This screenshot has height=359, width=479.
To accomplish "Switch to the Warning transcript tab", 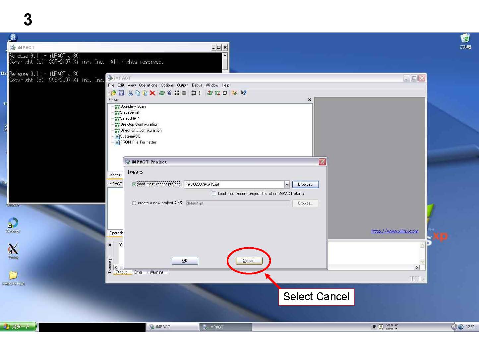I will coord(156,272).
